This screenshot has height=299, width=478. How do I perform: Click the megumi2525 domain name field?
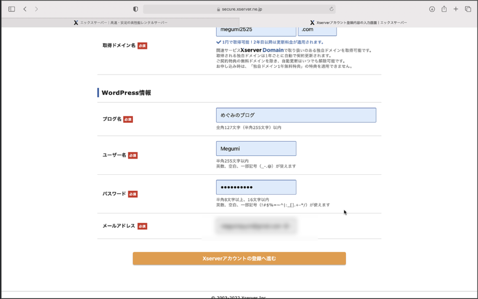click(256, 31)
